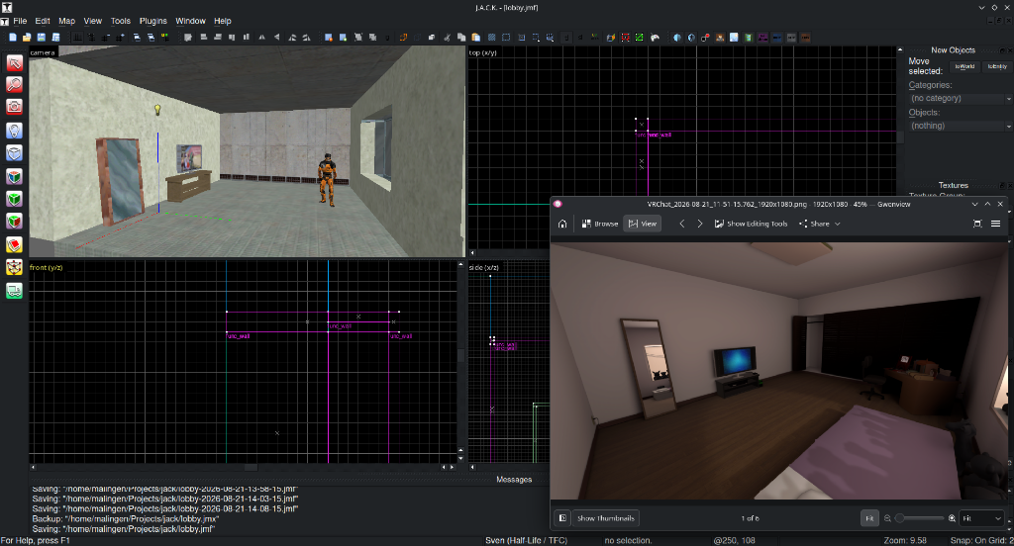Screen dimensions: 1014x546
Task: Toggle the red dot object rendering icon
Action: [705, 38]
